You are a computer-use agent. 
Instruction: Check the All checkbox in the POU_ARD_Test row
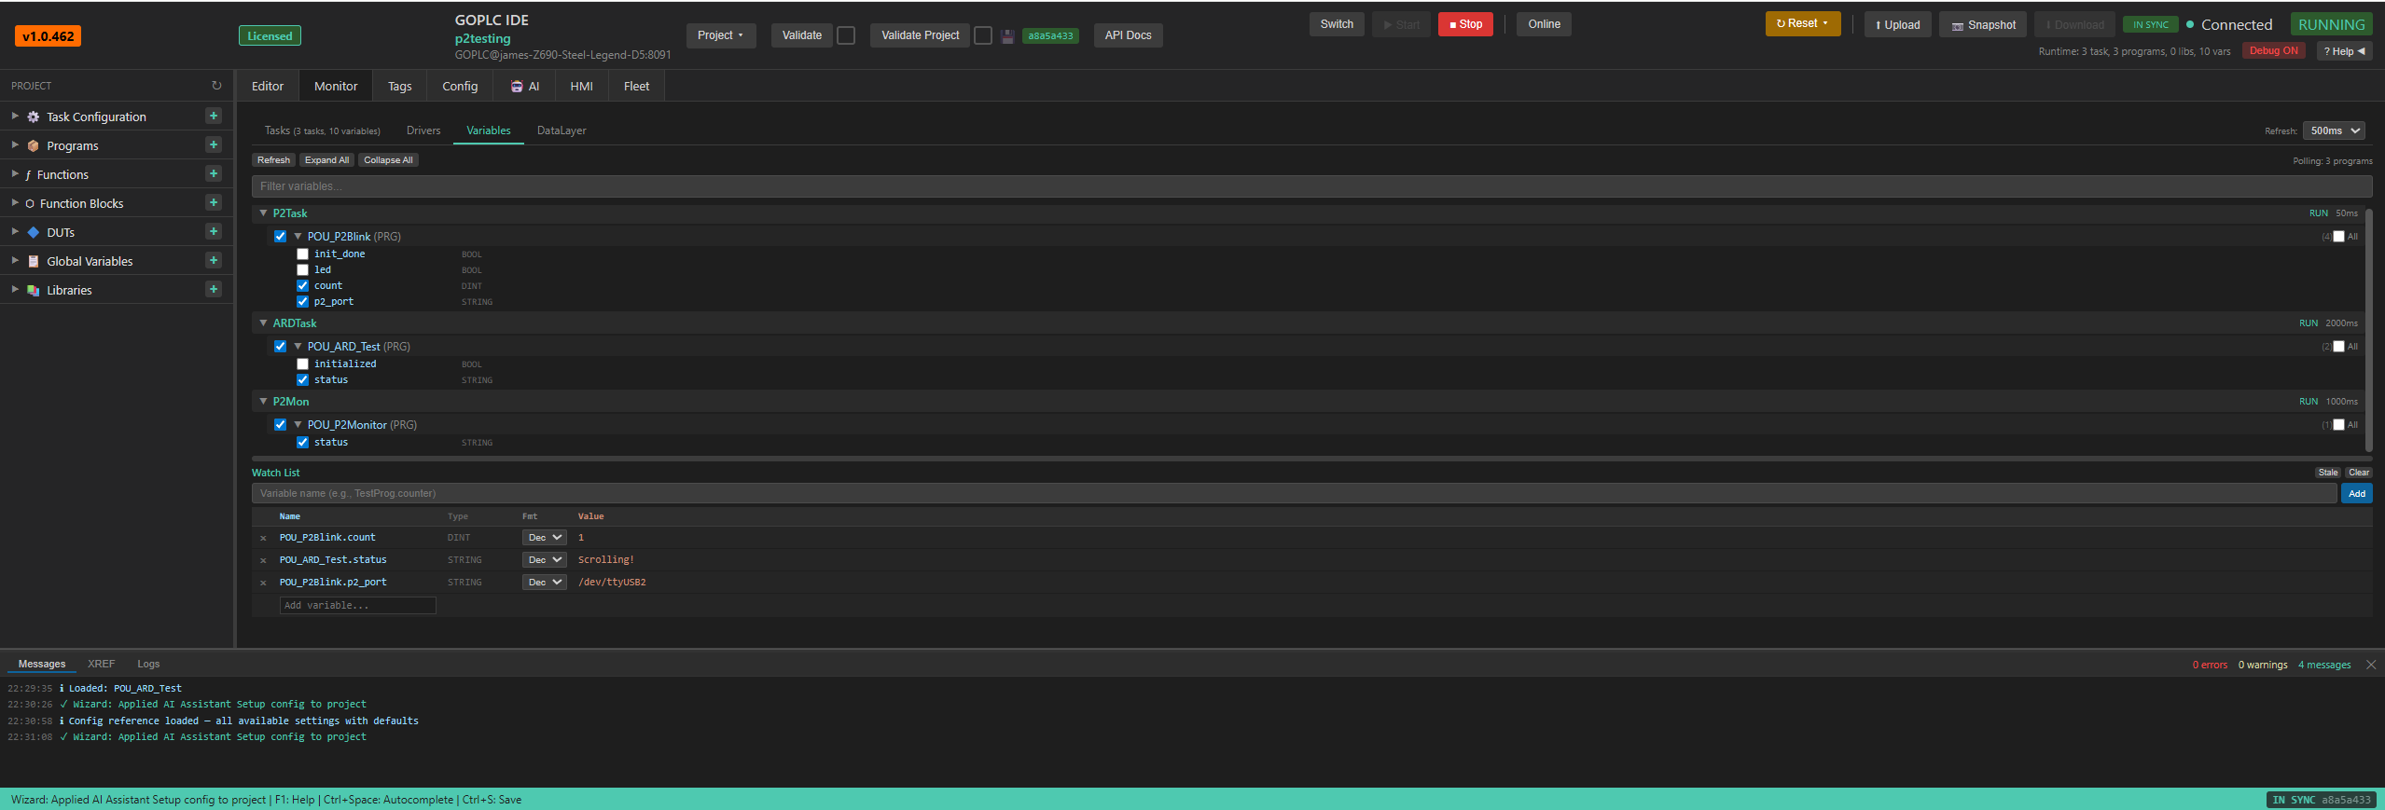coord(2338,347)
